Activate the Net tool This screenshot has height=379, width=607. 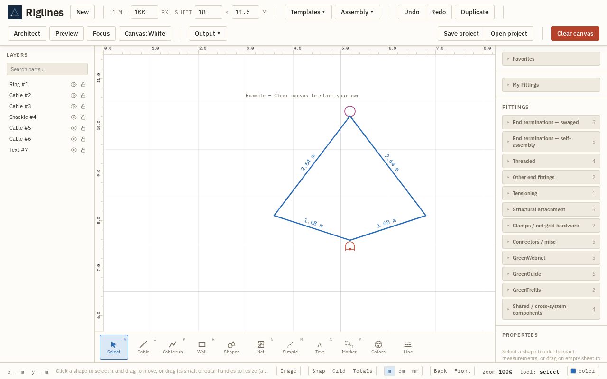pyautogui.click(x=261, y=347)
